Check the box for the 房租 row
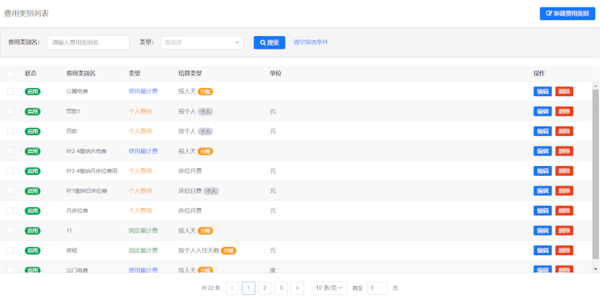The height and width of the screenshot is (298, 601). [x=11, y=250]
